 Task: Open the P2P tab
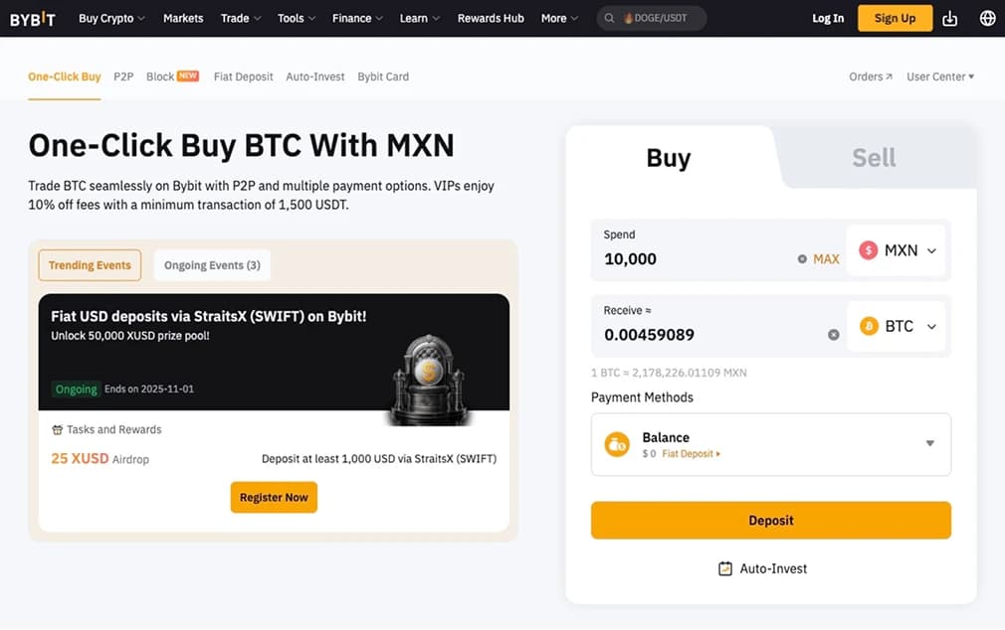click(123, 76)
